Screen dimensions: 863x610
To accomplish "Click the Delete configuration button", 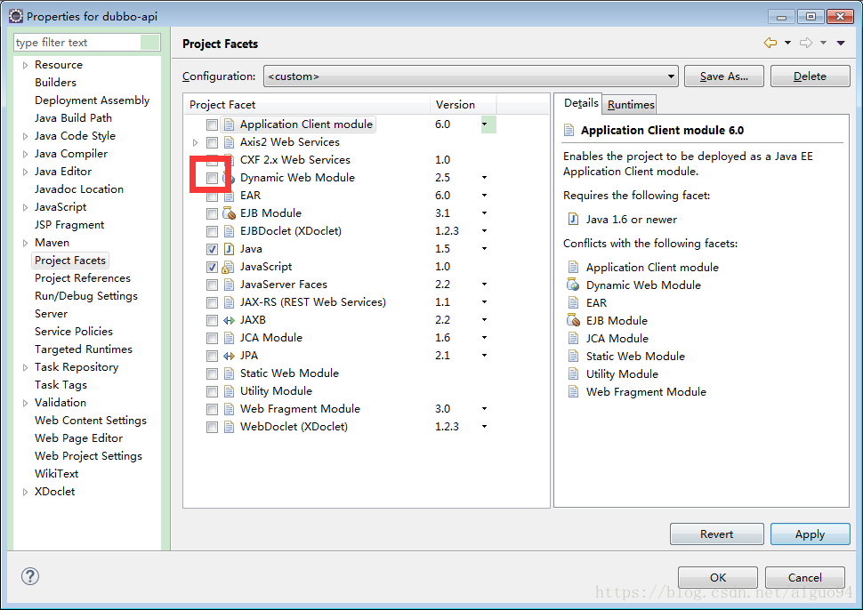I will (x=810, y=76).
